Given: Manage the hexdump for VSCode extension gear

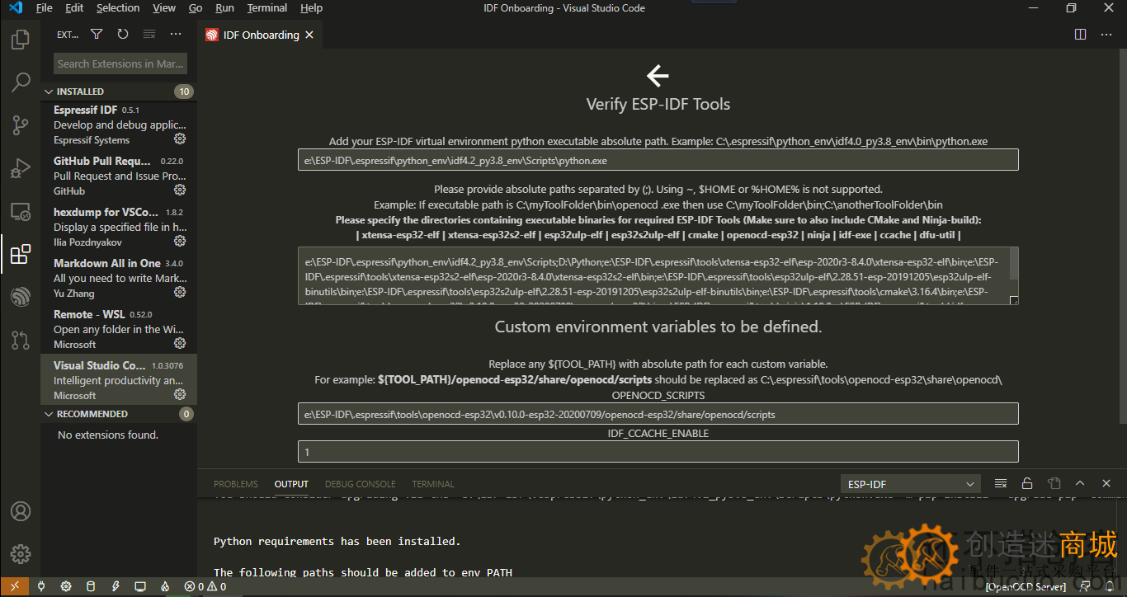Looking at the screenshot, I should click(x=180, y=242).
